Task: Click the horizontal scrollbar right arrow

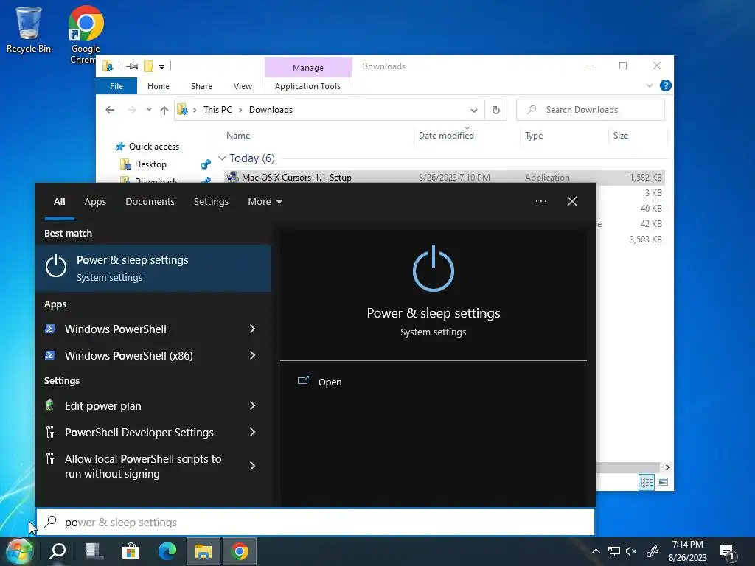Action: click(x=667, y=467)
